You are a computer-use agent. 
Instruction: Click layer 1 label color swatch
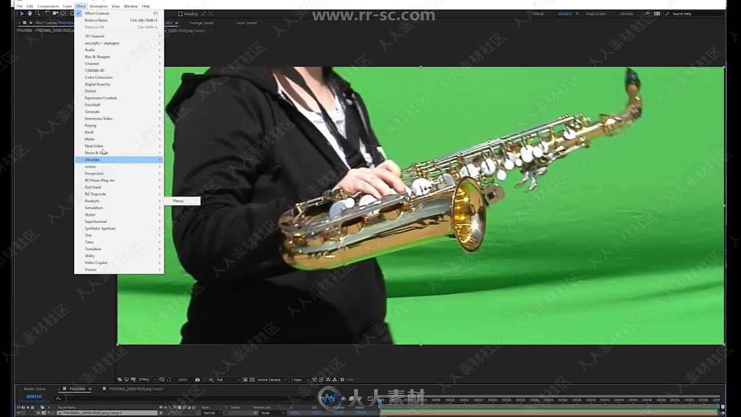(x=43, y=413)
